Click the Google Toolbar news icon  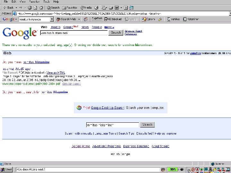pyautogui.click(x=85, y=19)
